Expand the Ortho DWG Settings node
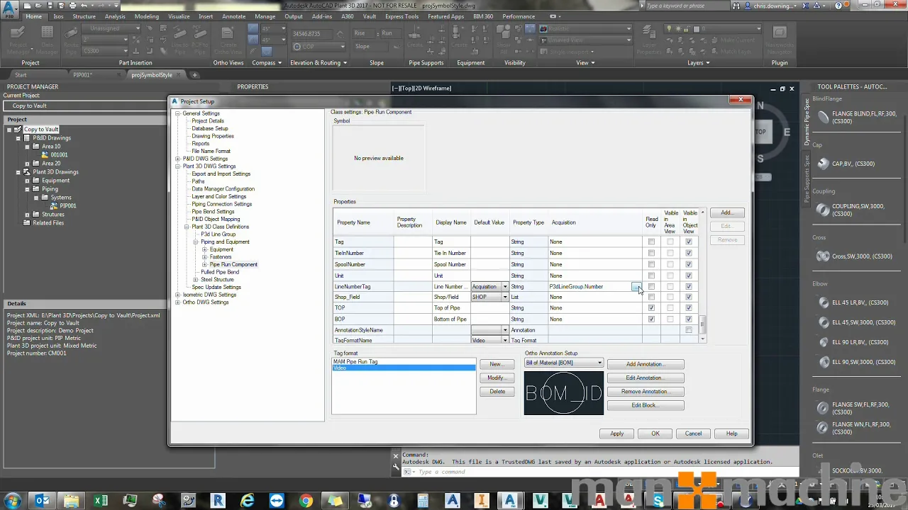The height and width of the screenshot is (510, 908). (178, 302)
